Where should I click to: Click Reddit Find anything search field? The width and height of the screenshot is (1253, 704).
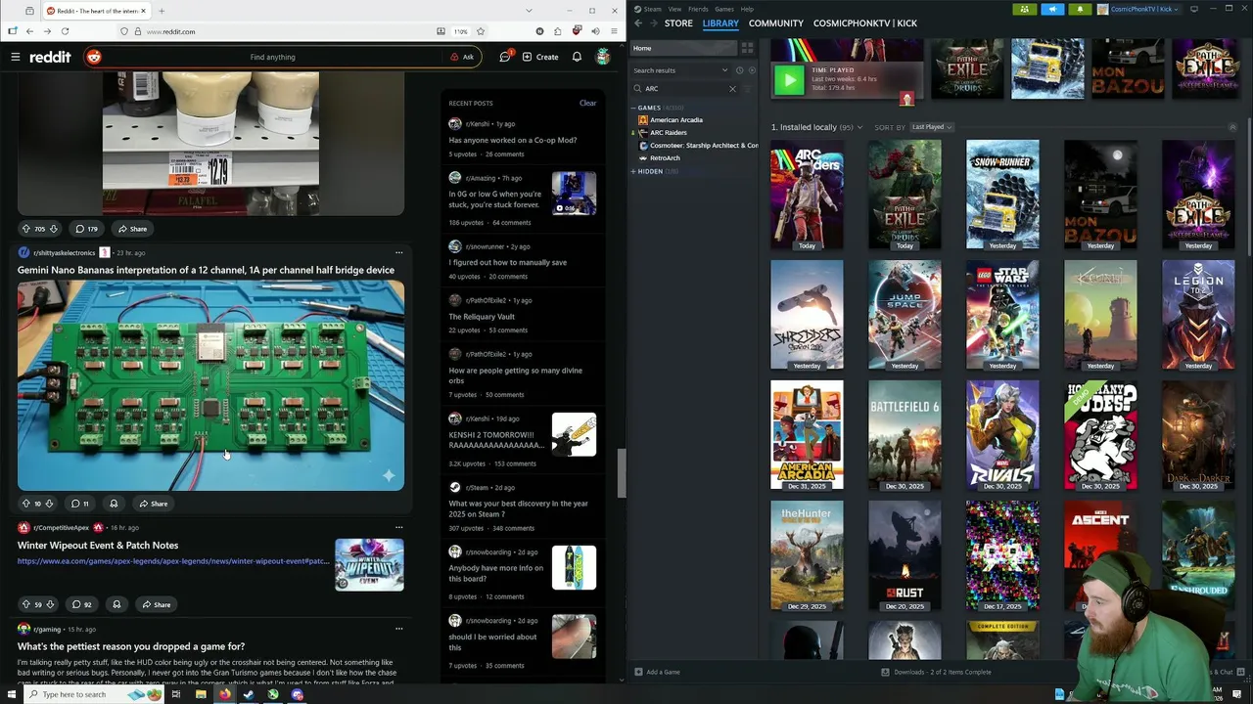click(x=273, y=57)
